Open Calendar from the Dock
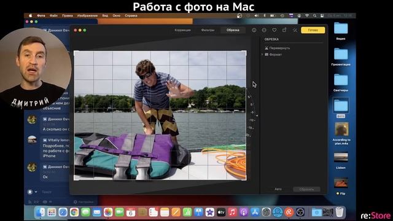 coord(131,212)
